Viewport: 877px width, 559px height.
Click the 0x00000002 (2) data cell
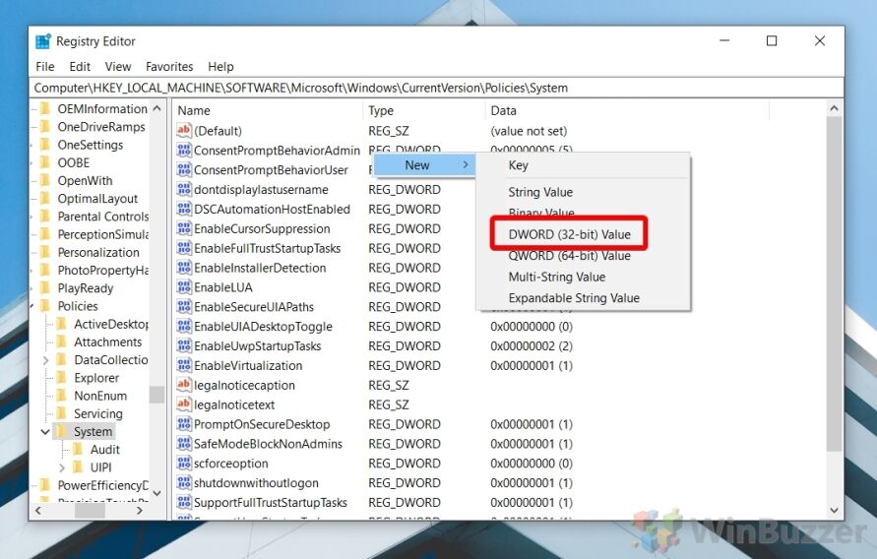click(x=532, y=346)
